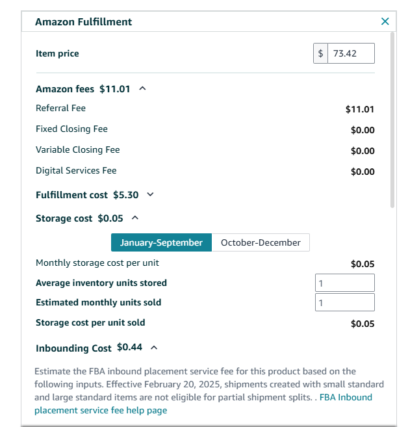
Task: Collapse the Storage cost section chevron
Action: click(135, 218)
